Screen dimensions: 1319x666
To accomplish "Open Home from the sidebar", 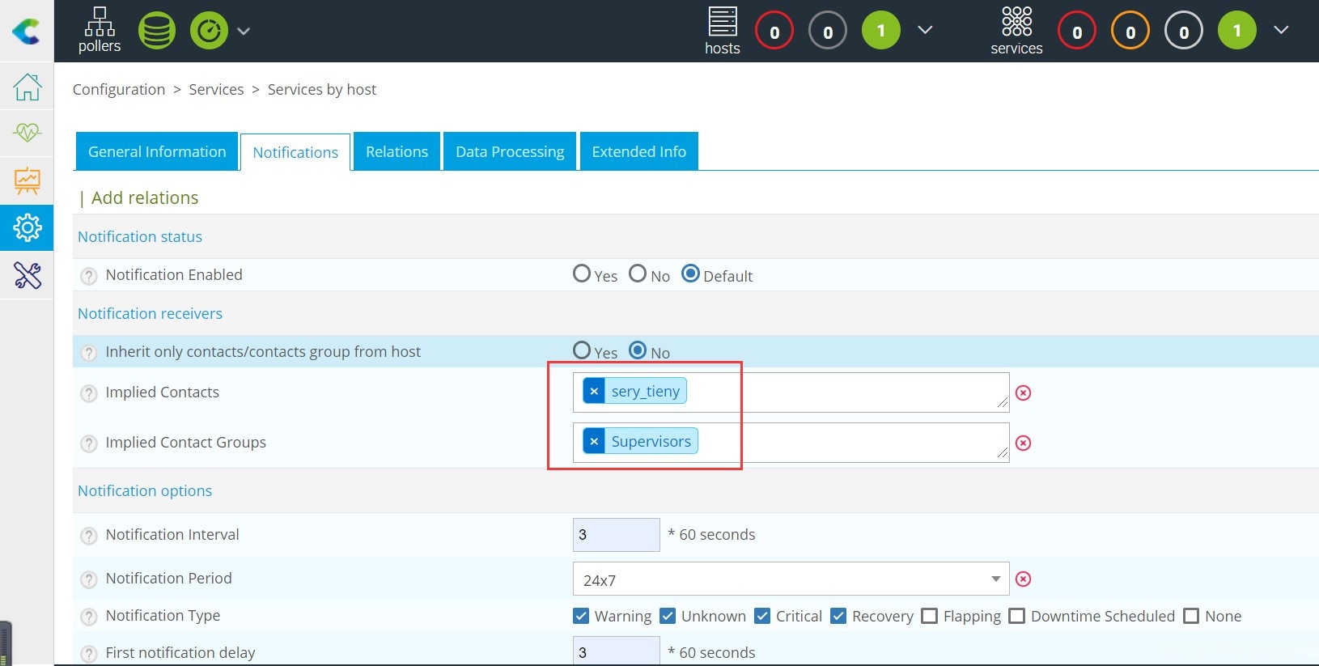I will point(27,87).
